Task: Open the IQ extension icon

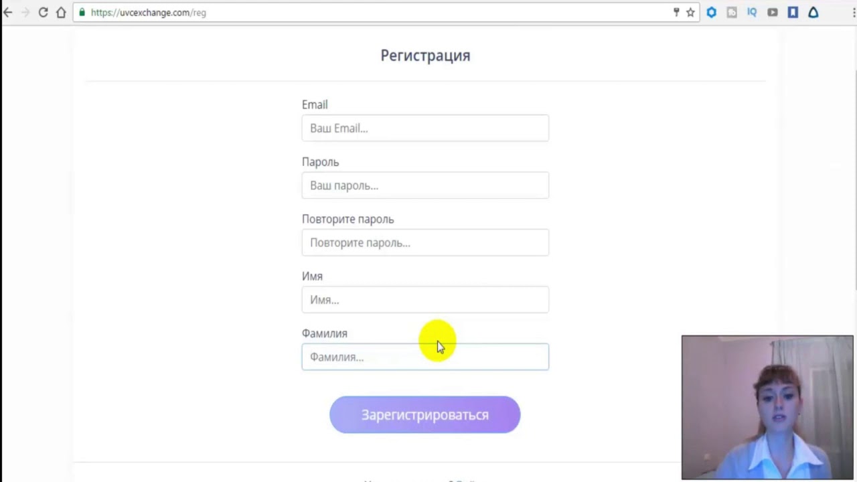Action: pos(752,12)
